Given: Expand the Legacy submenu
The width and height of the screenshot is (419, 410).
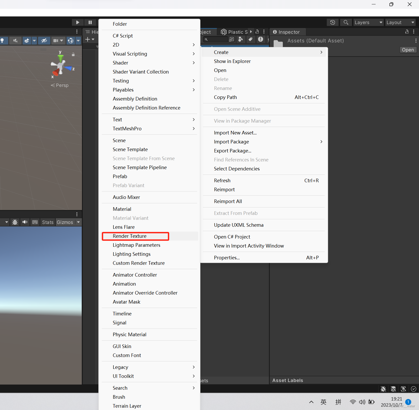Looking at the screenshot, I should click(120, 367).
